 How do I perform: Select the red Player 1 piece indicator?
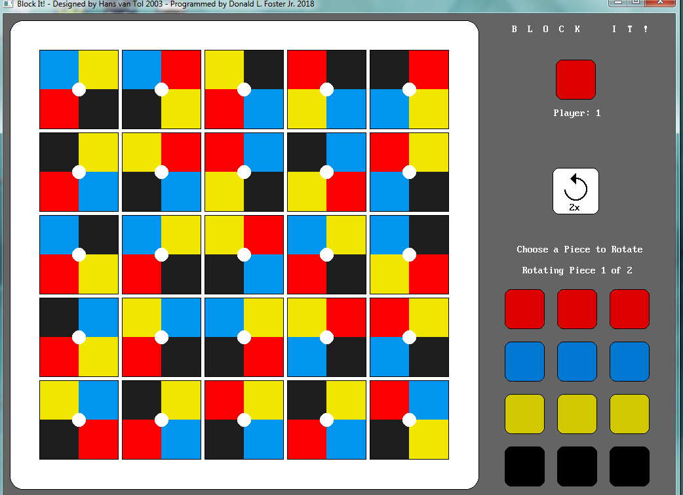pos(576,80)
